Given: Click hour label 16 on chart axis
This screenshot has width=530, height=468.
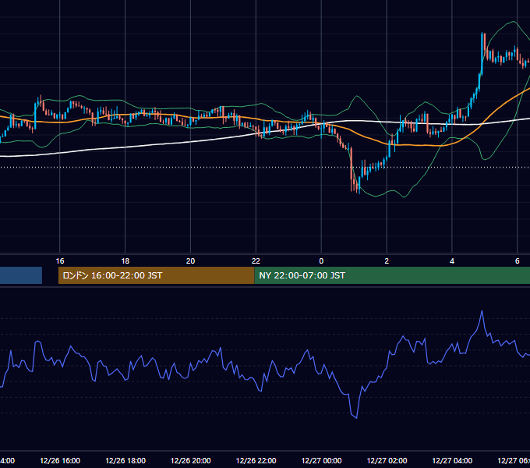Looking at the screenshot, I should pos(60,261).
